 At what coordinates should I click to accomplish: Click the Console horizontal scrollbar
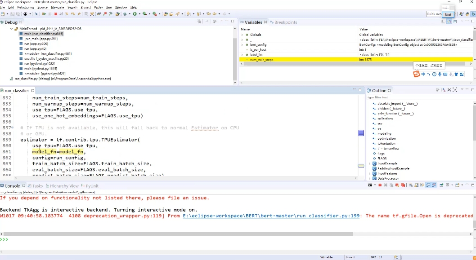pos(180,234)
